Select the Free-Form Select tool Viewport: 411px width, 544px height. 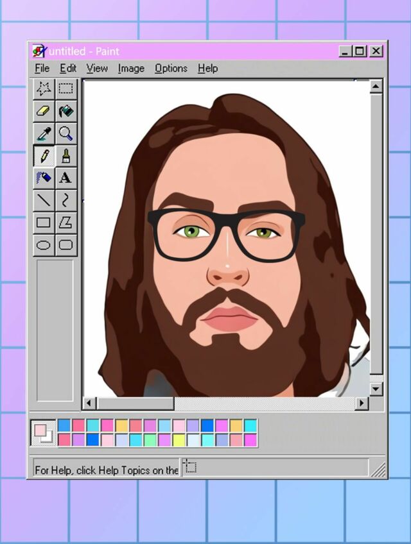[x=44, y=89]
